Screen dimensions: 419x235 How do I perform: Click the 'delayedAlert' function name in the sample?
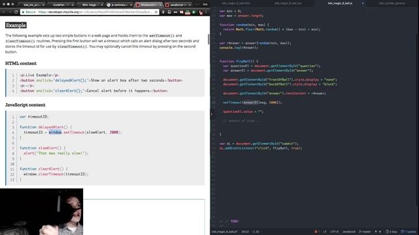pyautogui.click(x=51, y=127)
